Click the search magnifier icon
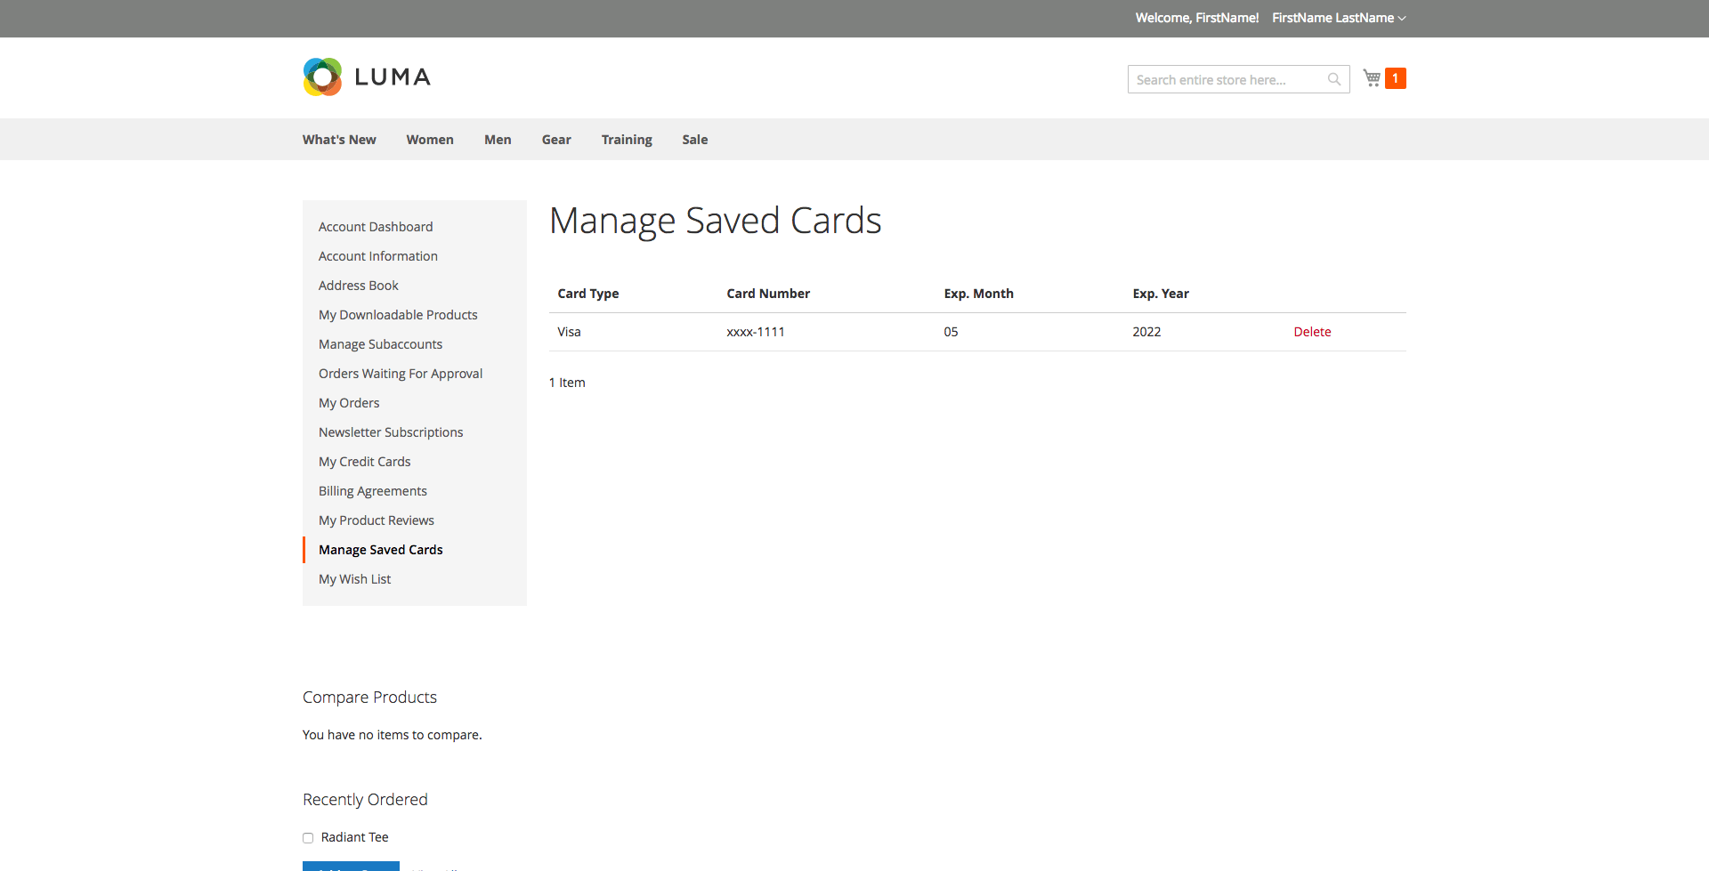The width and height of the screenshot is (1709, 871). pos(1333,79)
